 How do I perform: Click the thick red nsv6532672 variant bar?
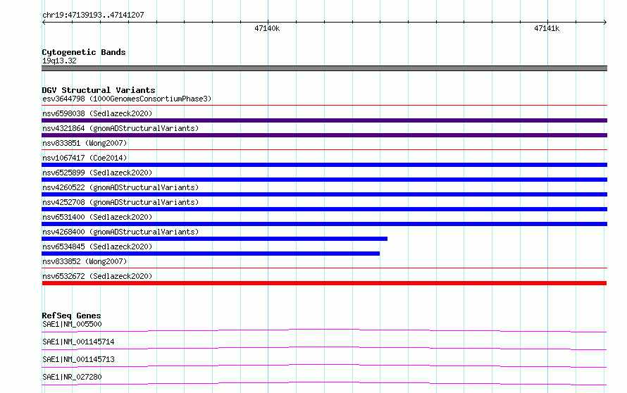[x=324, y=283]
